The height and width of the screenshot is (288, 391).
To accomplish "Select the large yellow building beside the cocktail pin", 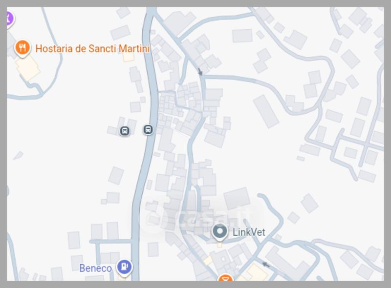I will coord(253,273).
